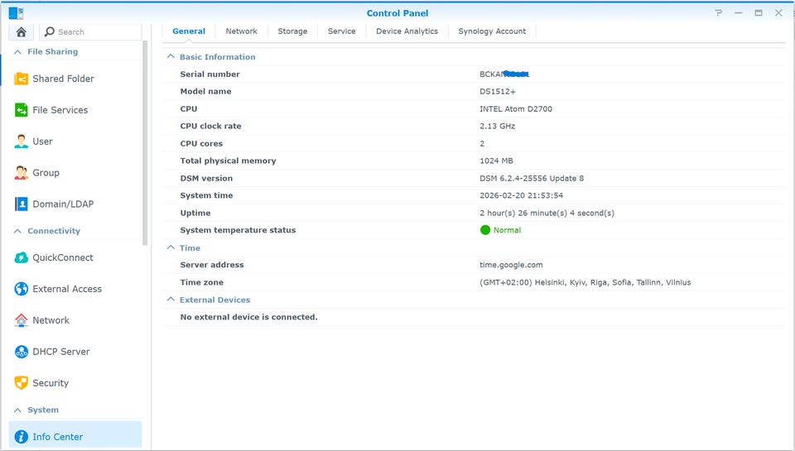Viewport: 795px width, 451px height.
Task: Click the system time 2026-02-20 21:53:54
Action: click(521, 195)
